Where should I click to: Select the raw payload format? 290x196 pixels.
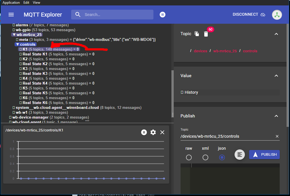pyautogui.click(x=189, y=157)
